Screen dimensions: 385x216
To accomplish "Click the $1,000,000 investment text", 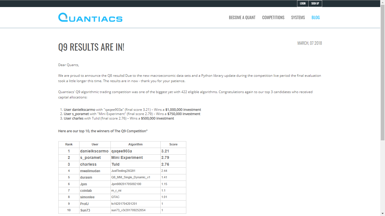I will click(x=183, y=110).
